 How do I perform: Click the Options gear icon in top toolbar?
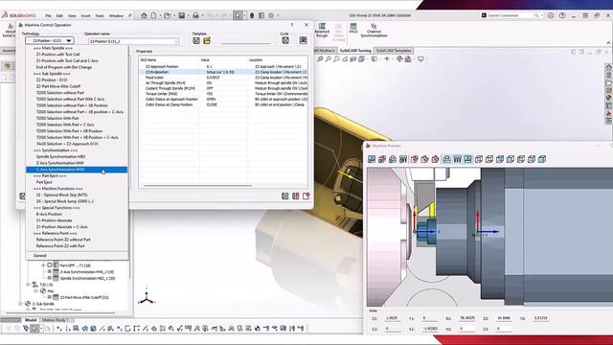[271, 15]
